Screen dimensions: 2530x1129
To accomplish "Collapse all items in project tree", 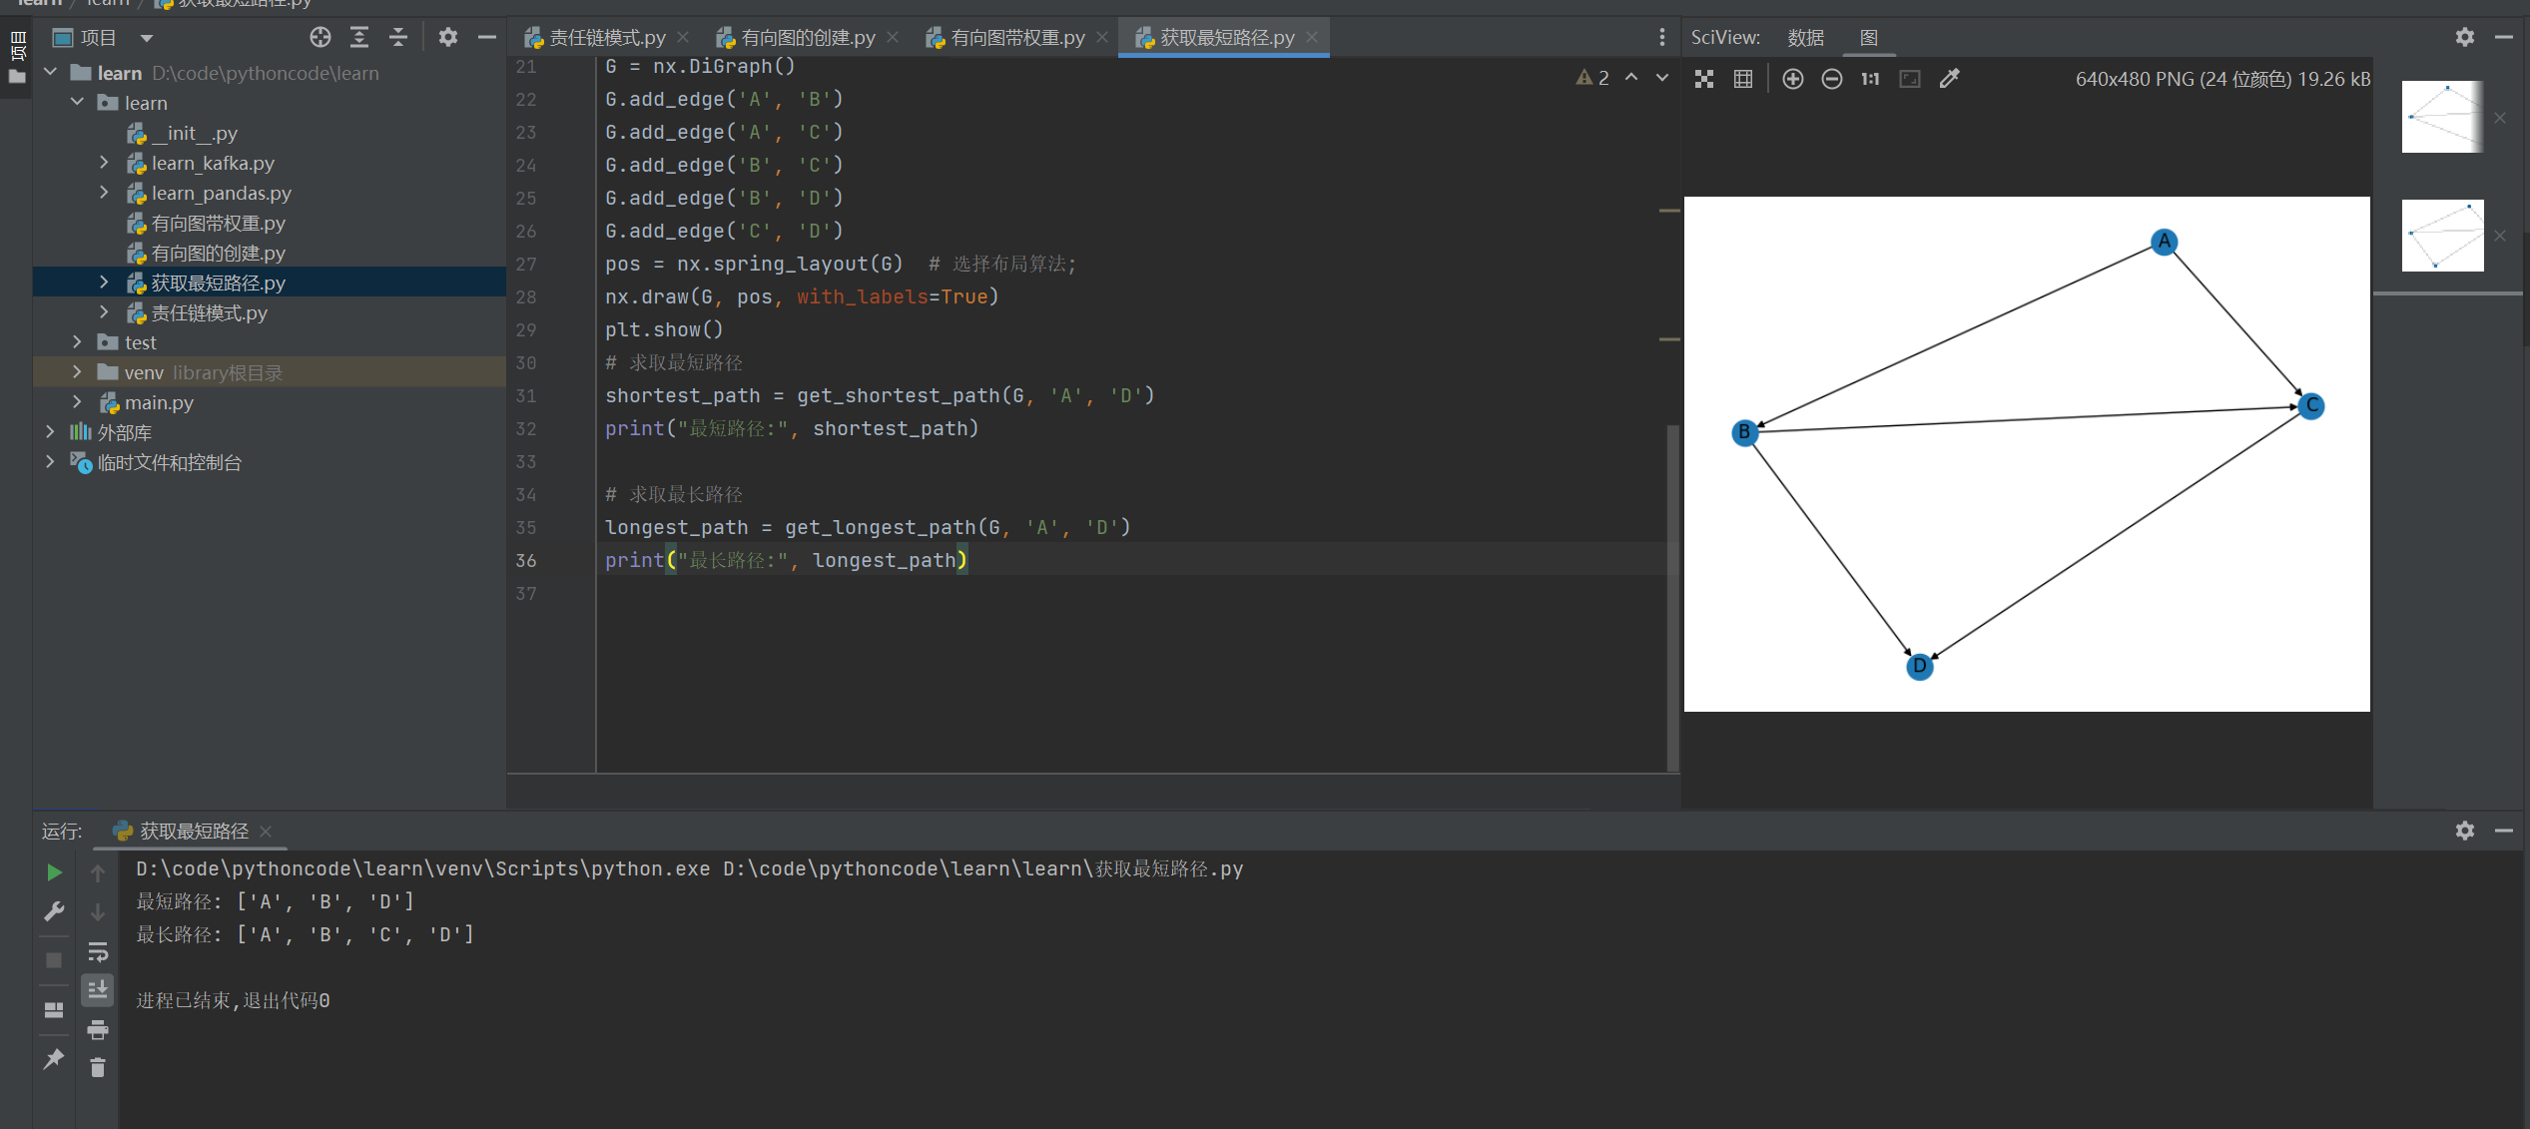I will [398, 38].
